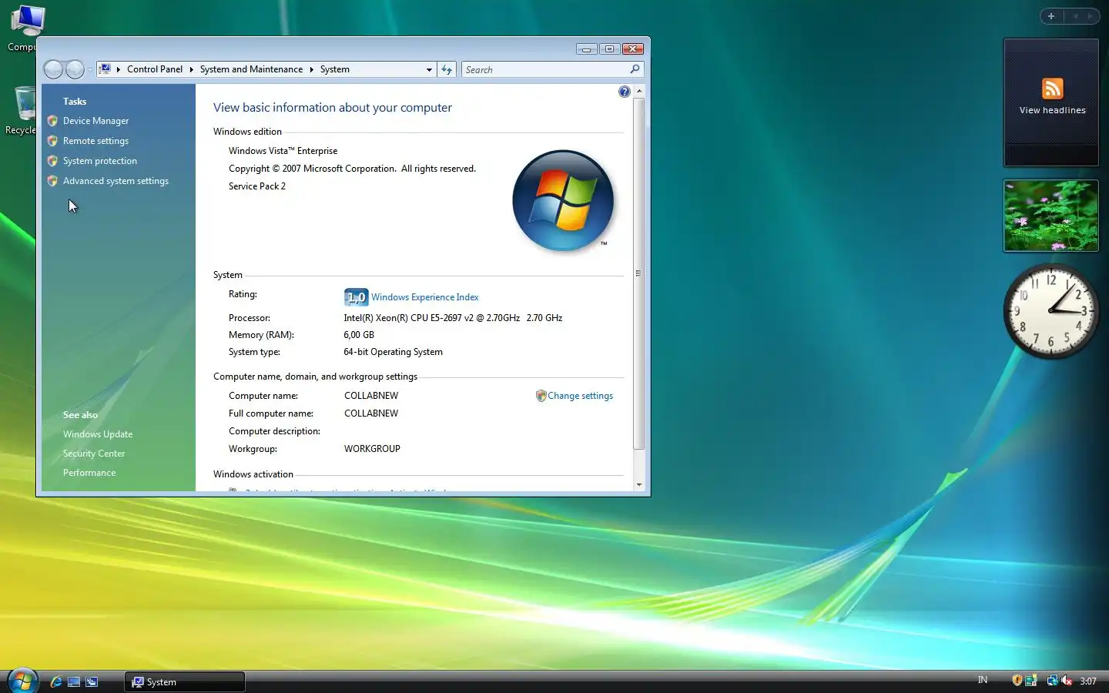Click the security alert shield tray icon
Viewport: 1109px width, 693px height.
pyautogui.click(x=1017, y=681)
